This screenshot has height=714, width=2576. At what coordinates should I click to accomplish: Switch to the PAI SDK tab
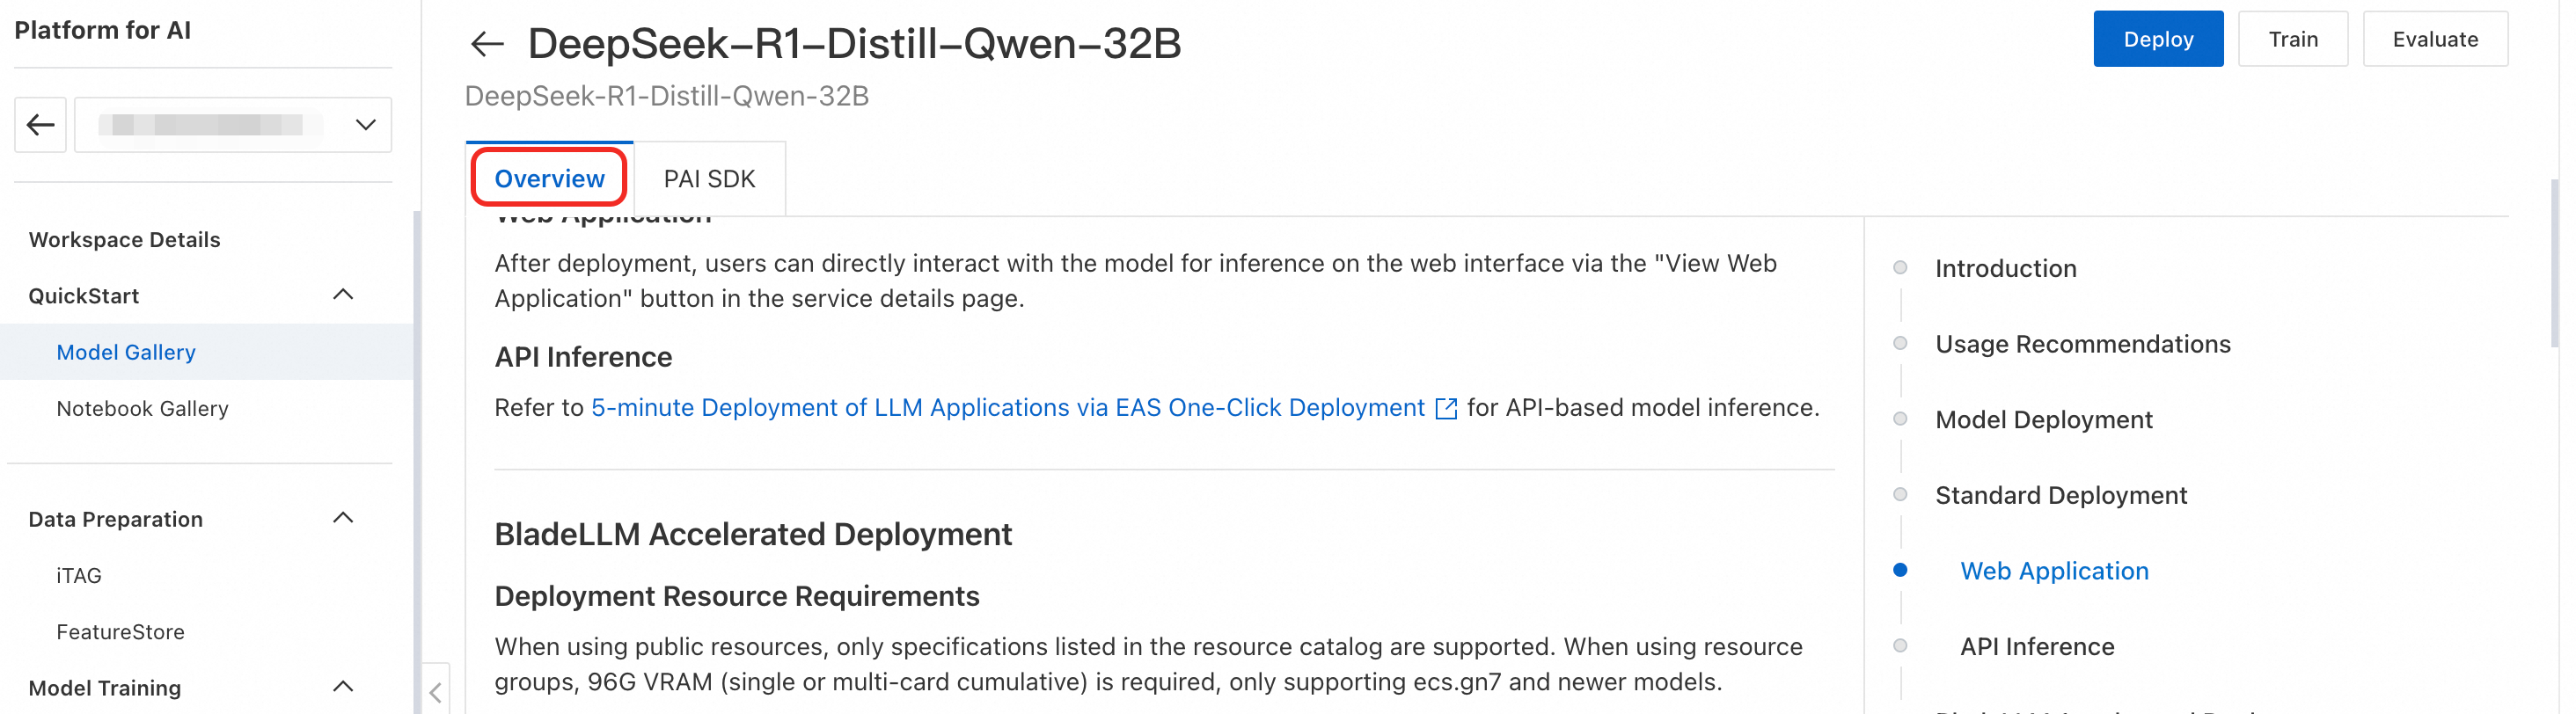(x=709, y=179)
